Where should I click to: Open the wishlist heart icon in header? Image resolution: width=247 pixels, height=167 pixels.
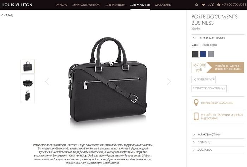tap(204, 5)
